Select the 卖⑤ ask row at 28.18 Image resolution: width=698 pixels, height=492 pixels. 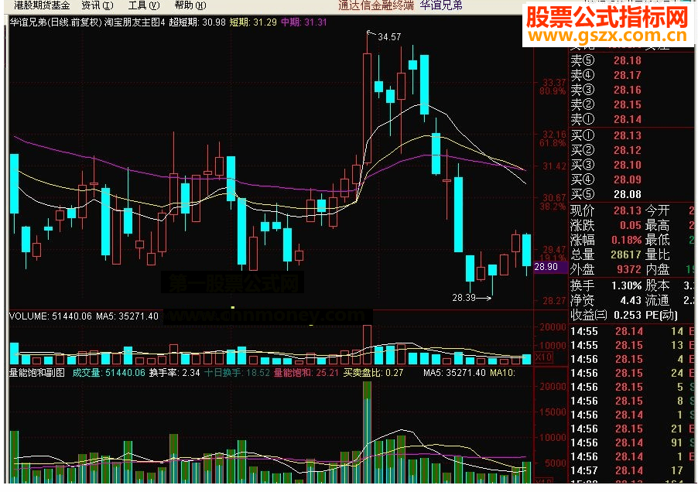pos(606,60)
